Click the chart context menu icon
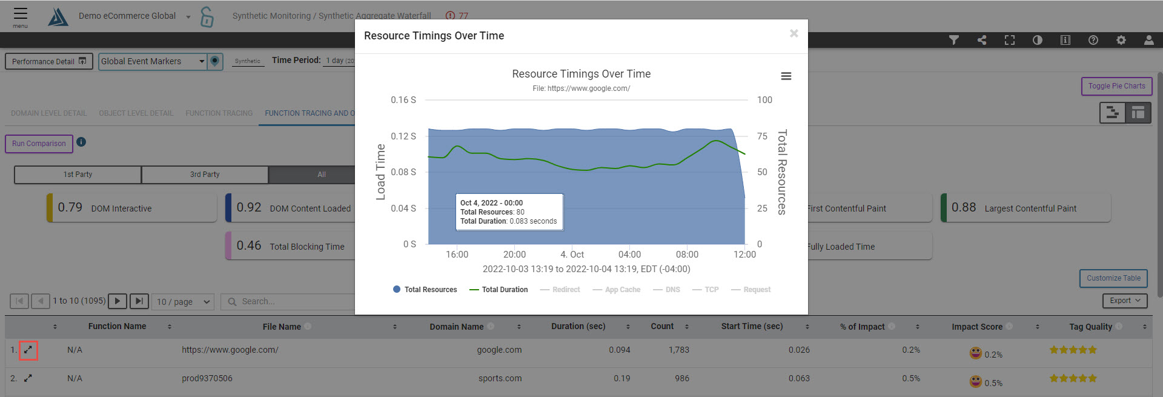Viewport: 1163px width, 397px height. click(786, 76)
